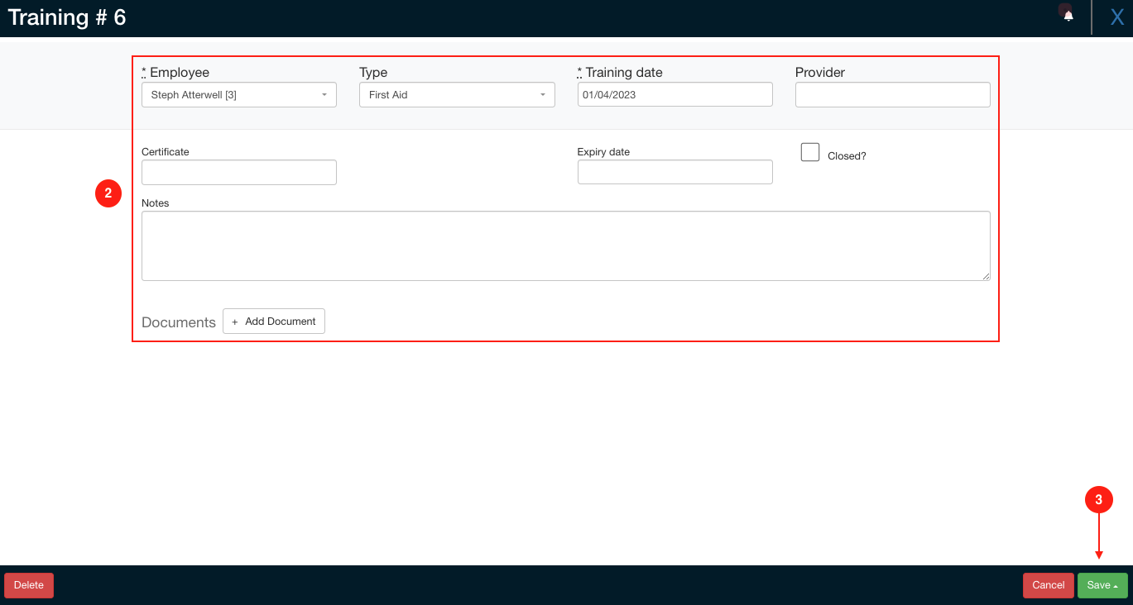The height and width of the screenshot is (605, 1133).
Task: Open the green Save button menu
Action: coord(1102,585)
